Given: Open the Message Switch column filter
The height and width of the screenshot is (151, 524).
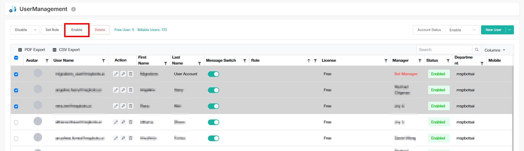Looking at the screenshot, I should tap(245, 61).
